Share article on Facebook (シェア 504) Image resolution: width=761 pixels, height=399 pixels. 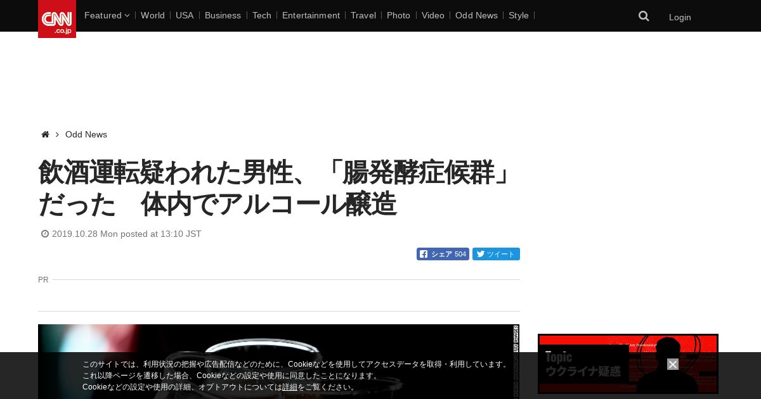coord(443,254)
